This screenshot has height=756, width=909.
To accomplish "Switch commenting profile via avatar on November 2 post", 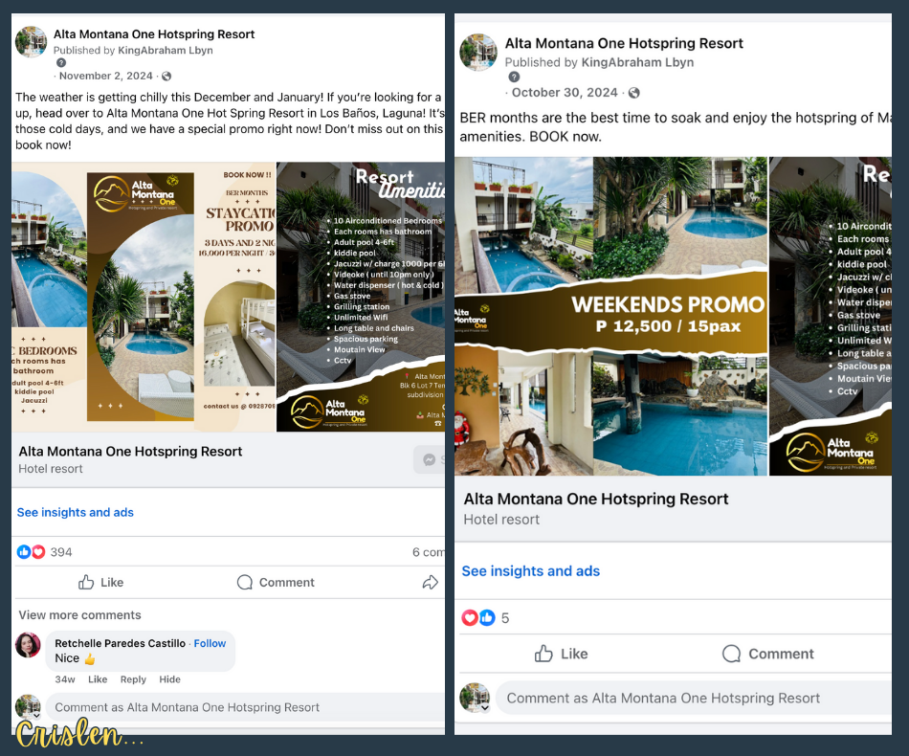I will coord(28,707).
